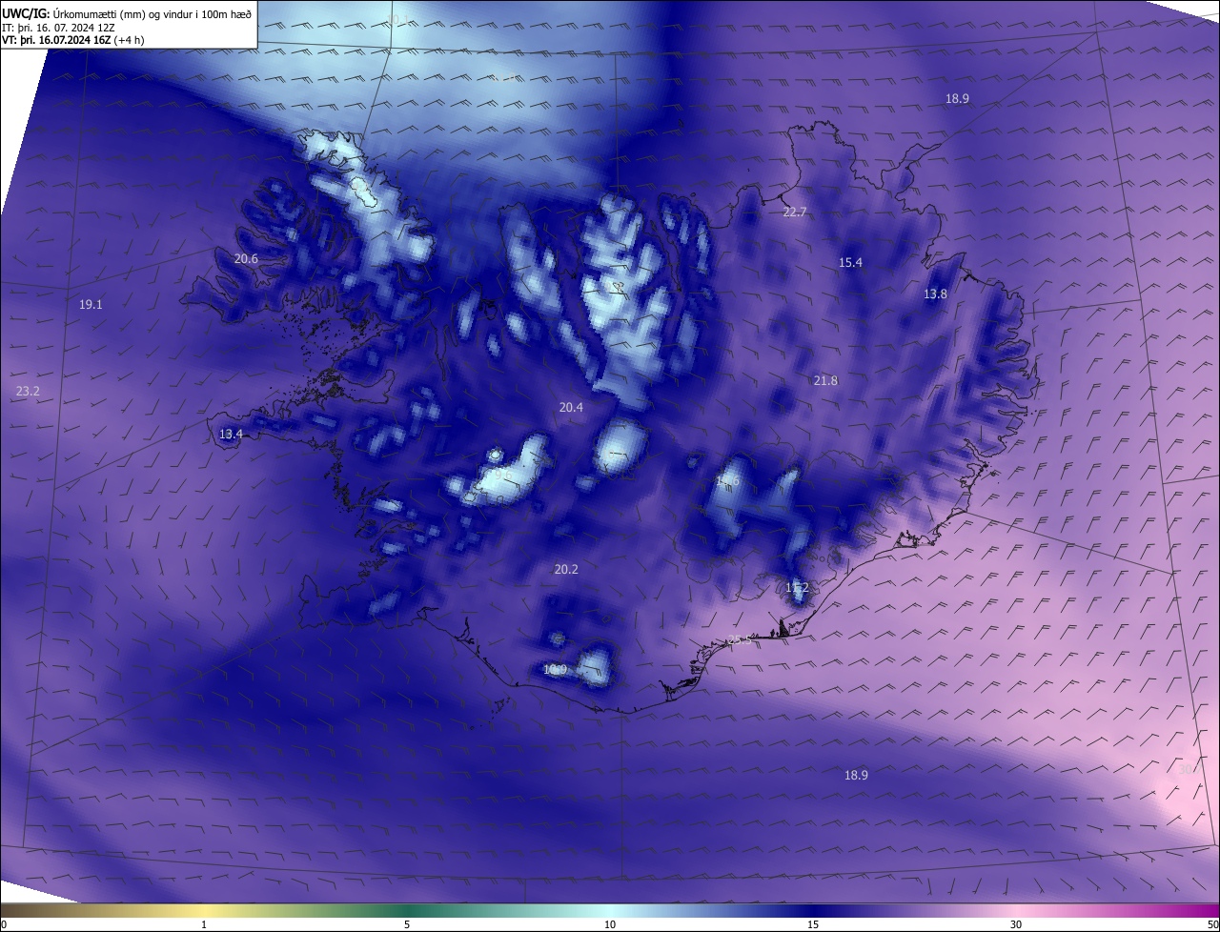1220x932 pixels.
Task: Click the 1 tick on the color scale
Action: (x=204, y=924)
